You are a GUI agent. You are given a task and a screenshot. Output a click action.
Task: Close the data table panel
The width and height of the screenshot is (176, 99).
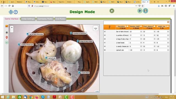coord(168,22)
